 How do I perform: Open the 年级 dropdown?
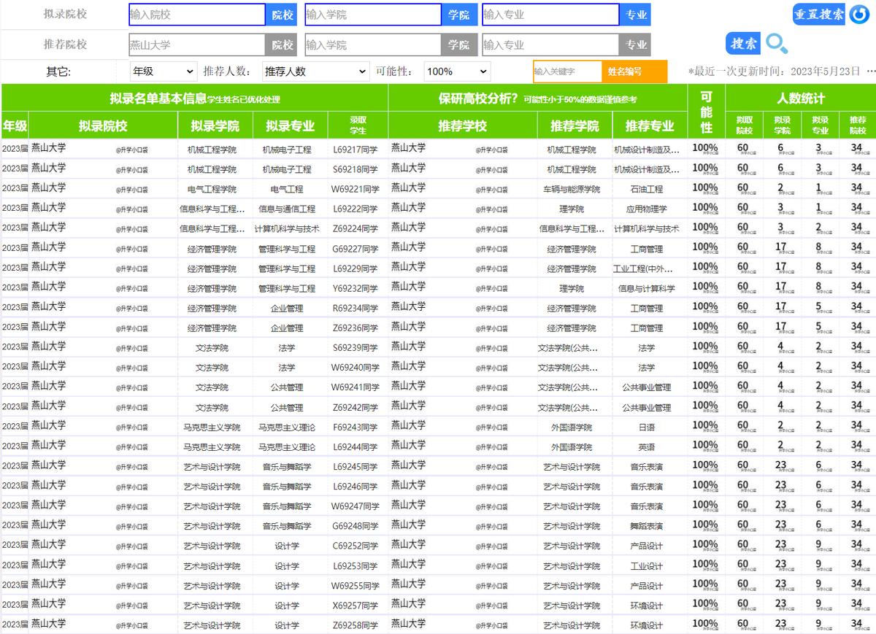pos(164,71)
